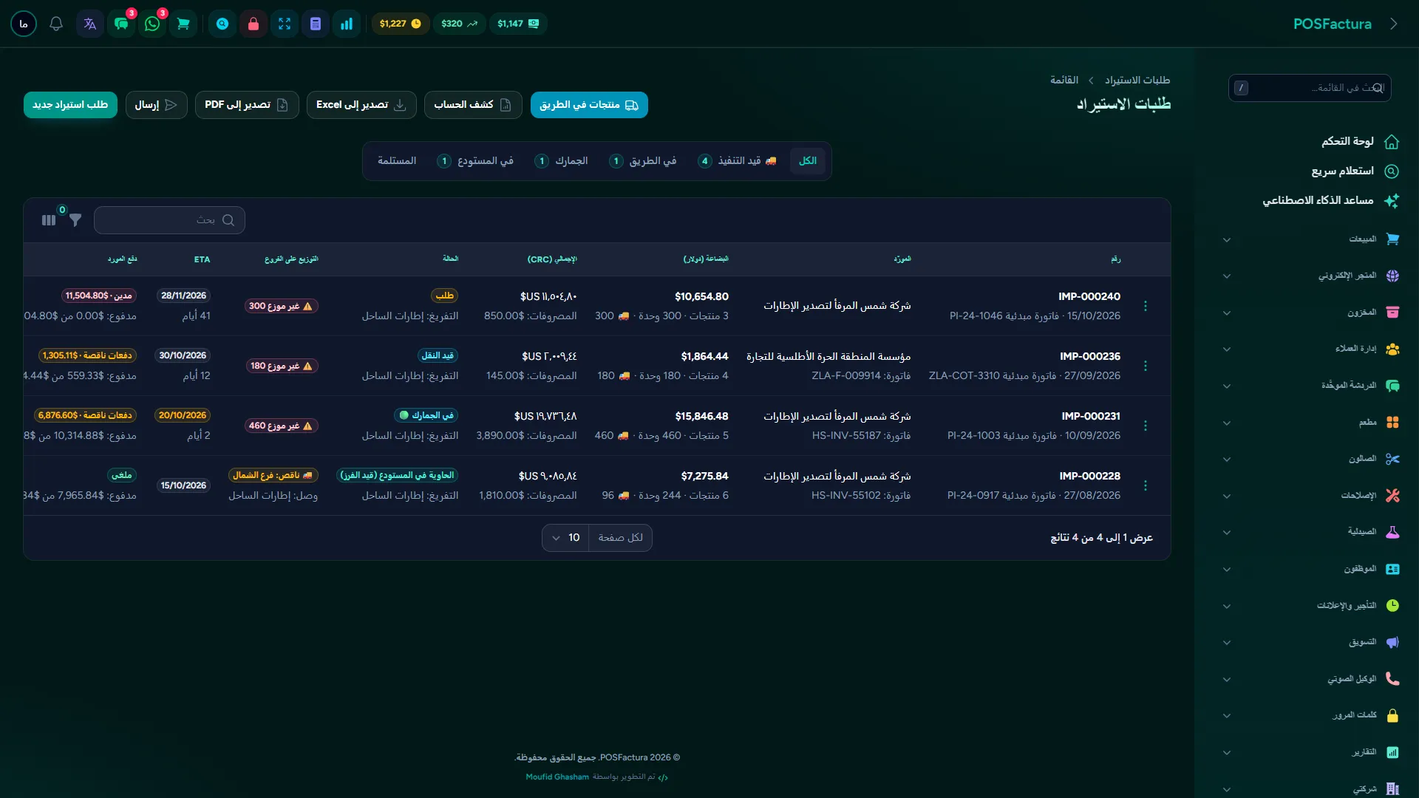Switch to في المستودع tab
This screenshot has width=1419, height=798.
tap(475, 161)
